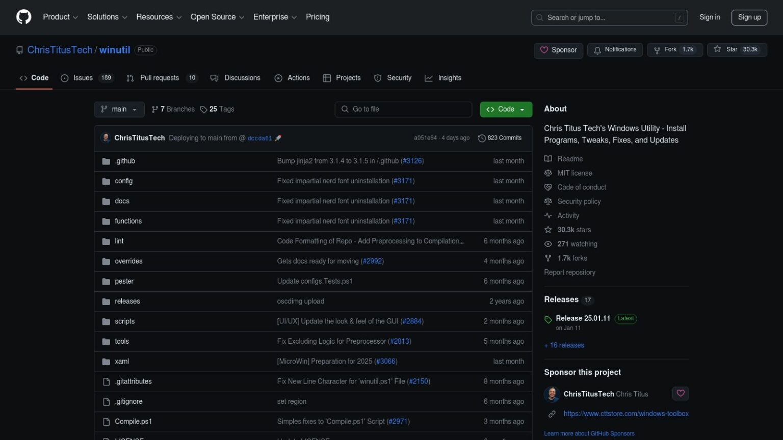Open the green Code dropdown button
The image size is (783, 440).
coord(506,109)
